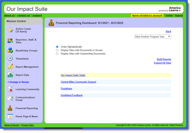Open the 1 Strategy to Review notice

[x=18, y=82]
